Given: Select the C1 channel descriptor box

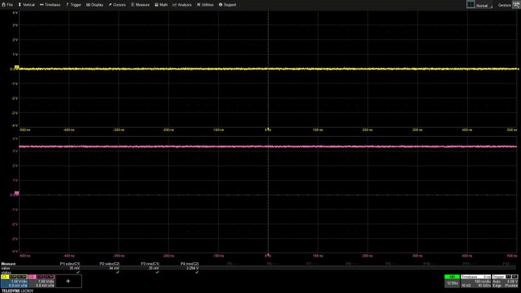Looking at the screenshot, I should (x=13, y=280).
